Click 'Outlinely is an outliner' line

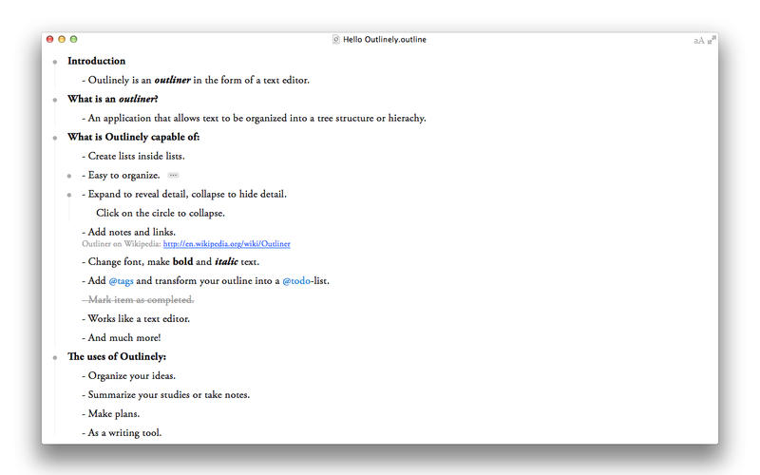click(196, 80)
